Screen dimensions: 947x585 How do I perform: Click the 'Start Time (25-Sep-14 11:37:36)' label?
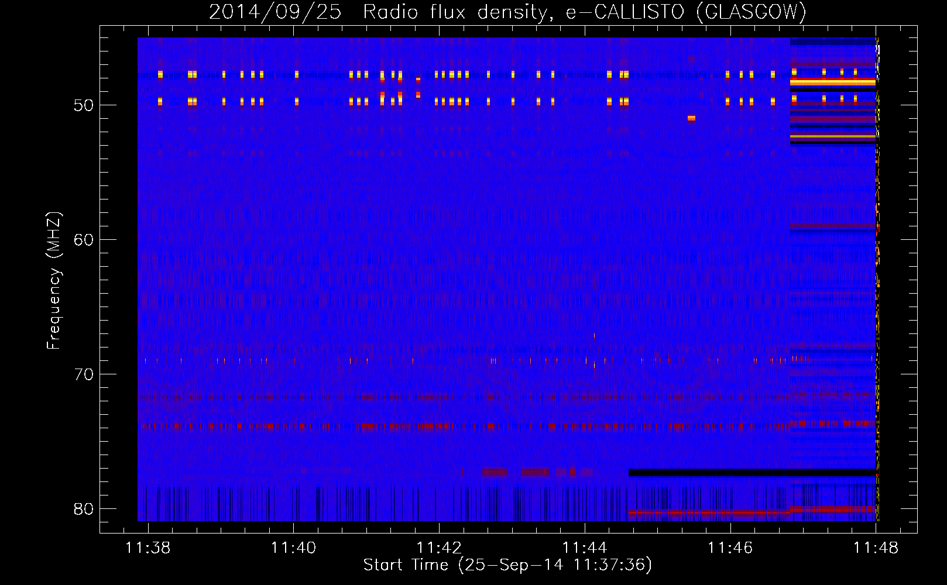click(507, 565)
